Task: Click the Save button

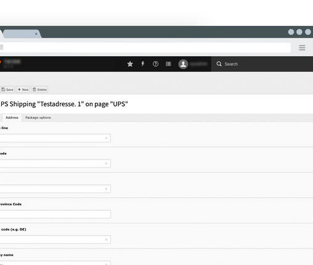Action: (7, 89)
